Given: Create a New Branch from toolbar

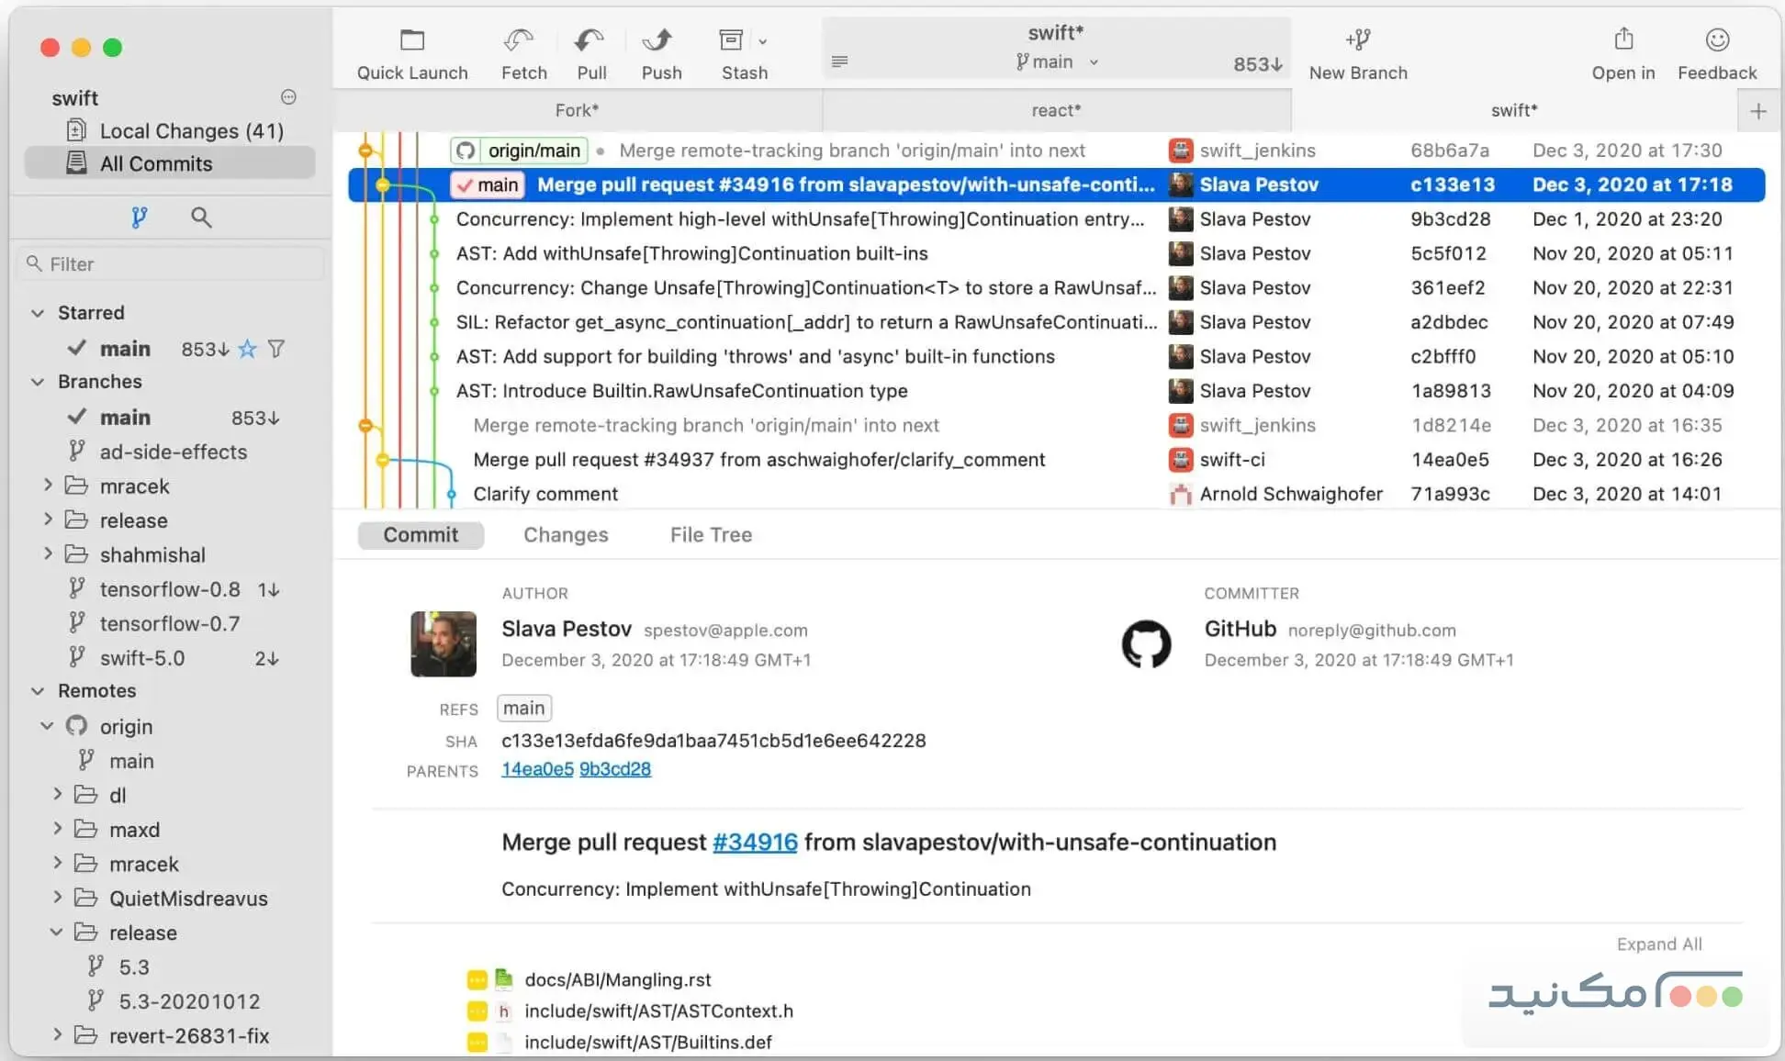Looking at the screenshot, I should pos(1357,40).
